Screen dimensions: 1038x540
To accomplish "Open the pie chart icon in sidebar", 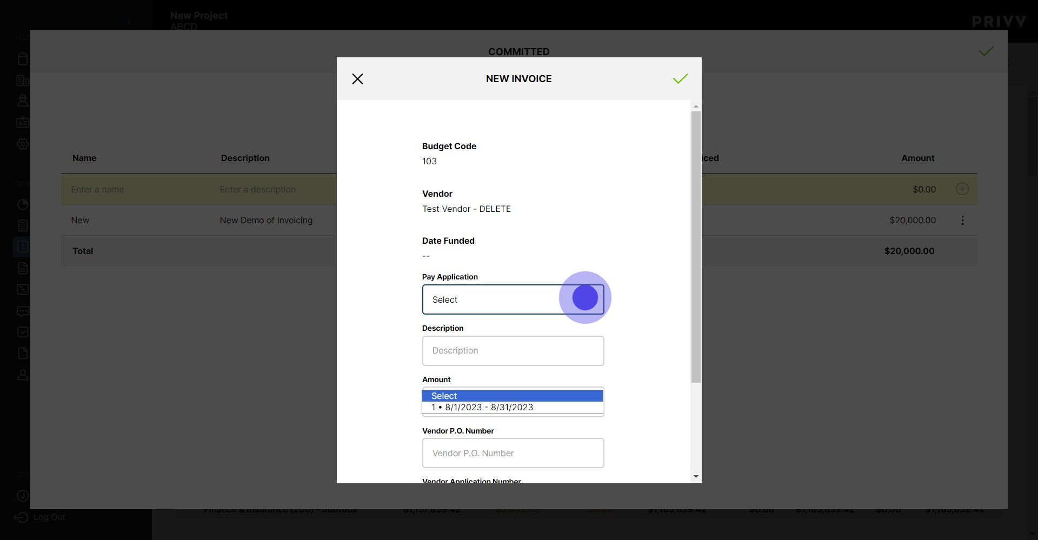I will (x=23, y=204).
